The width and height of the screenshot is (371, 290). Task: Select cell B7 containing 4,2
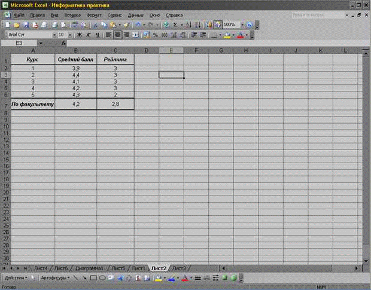tap(75, 103)
